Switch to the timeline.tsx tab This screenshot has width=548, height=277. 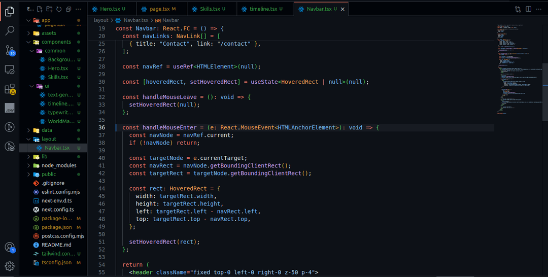[x=264, y=9]
